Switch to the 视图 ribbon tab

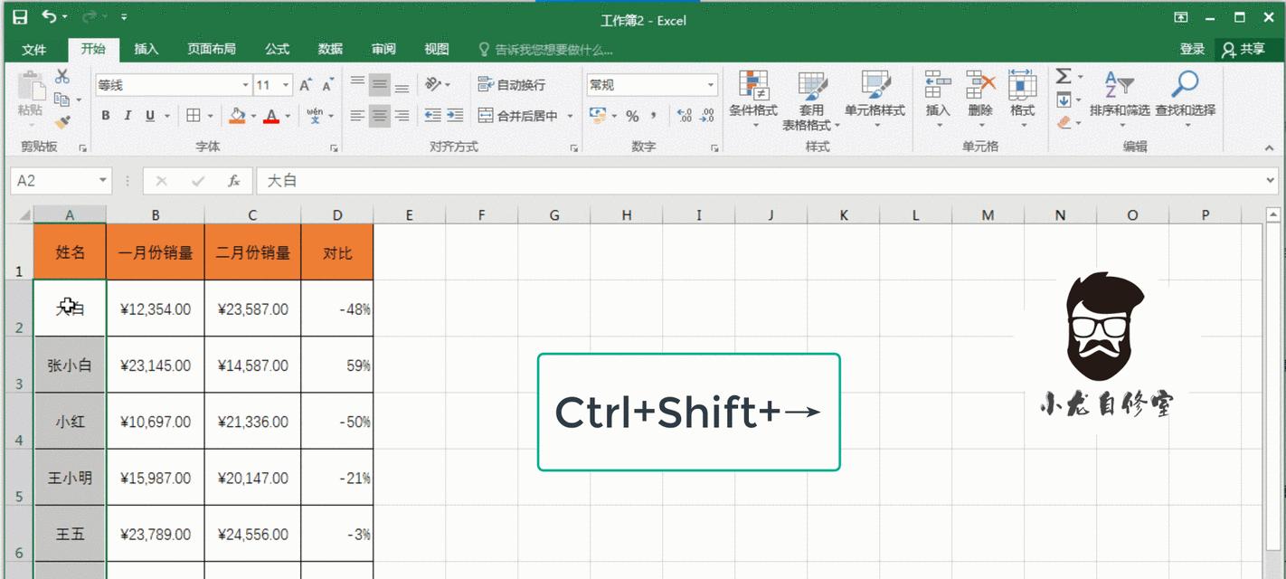pyautogui.click(x=437, y=50)
